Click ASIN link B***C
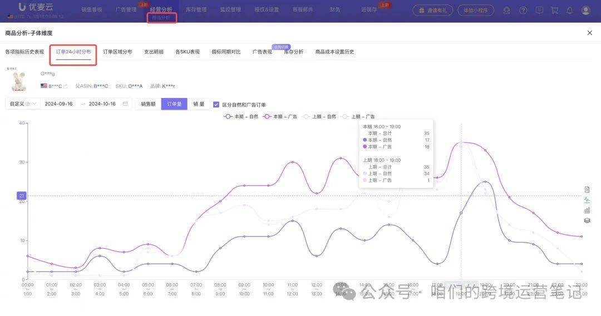Viewport: 601px width, 316px height. click(x=55, y=86)
